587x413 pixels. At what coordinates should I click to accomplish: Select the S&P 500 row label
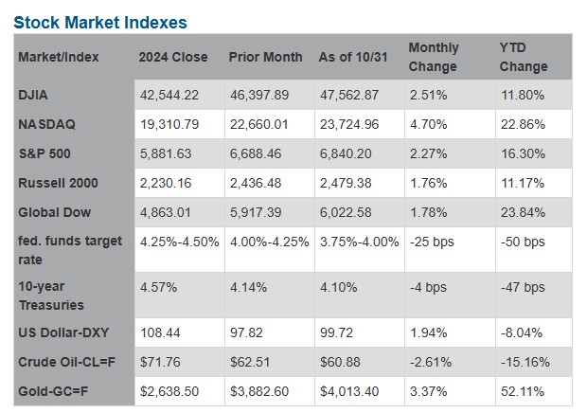[x=45, y=154]
